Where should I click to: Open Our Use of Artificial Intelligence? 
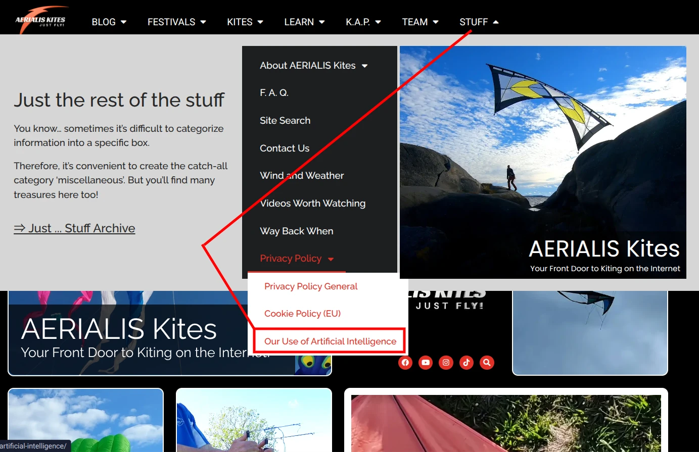(x=330, y=341)
